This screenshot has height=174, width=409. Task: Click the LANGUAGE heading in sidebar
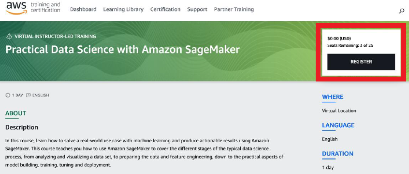tap(338, 125)
